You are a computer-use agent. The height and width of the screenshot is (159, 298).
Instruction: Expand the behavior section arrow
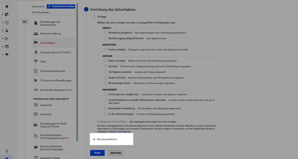3,47
